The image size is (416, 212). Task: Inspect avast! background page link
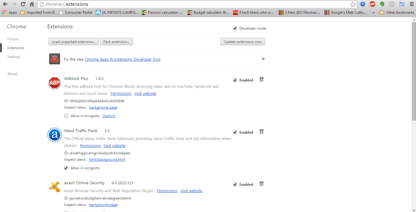tap(103, 205)
